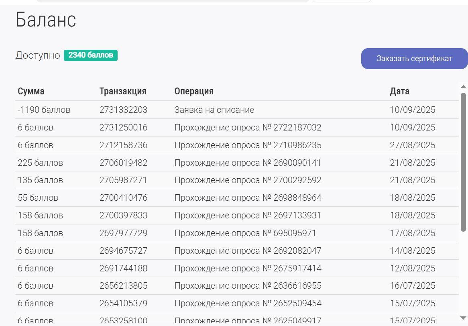Screen dimensions: 468x326
Task: Click the Операция column header
Action: tap(194, 92)
